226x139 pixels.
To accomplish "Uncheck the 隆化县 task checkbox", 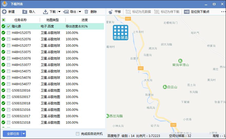I will 8,26.
